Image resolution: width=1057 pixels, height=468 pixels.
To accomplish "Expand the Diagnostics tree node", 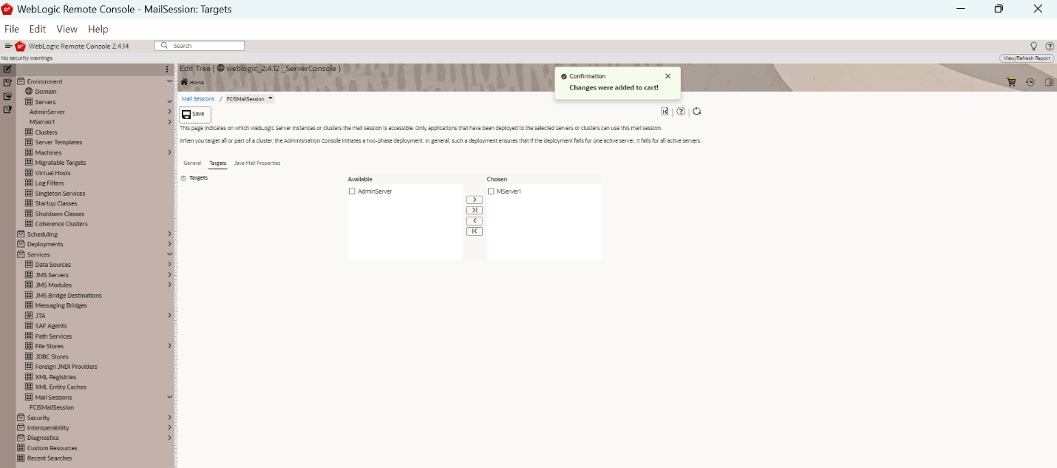I will (169, 438).
